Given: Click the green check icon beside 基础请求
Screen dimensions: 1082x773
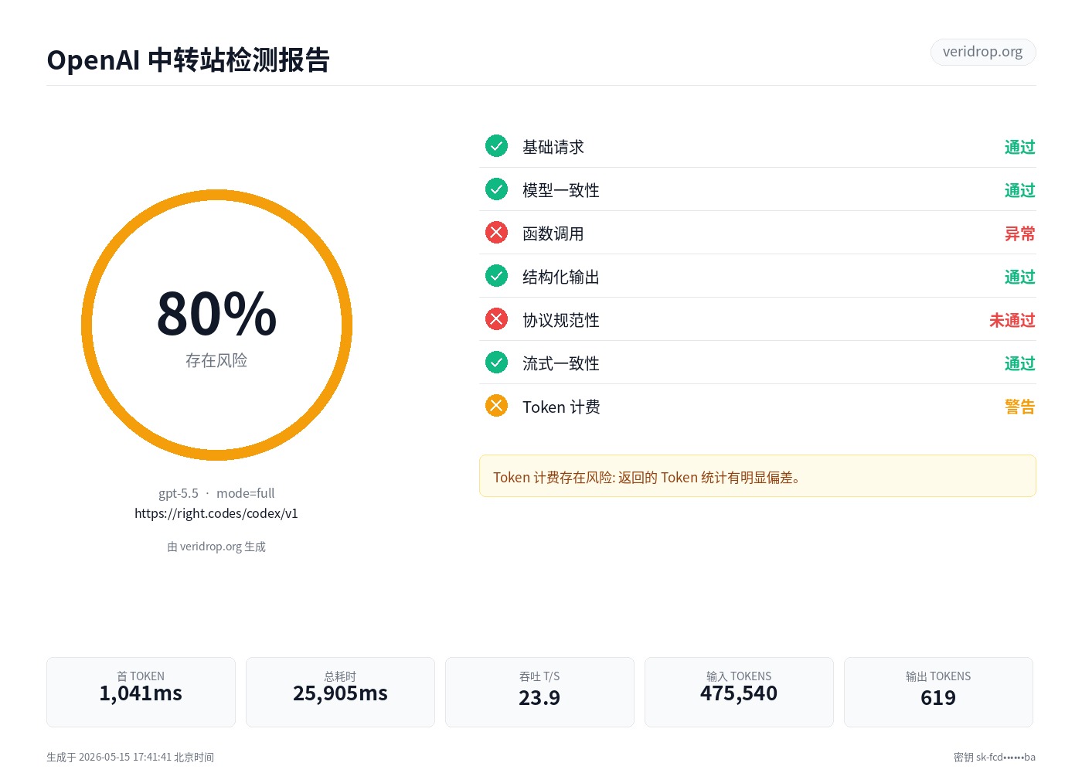Looking at the screenshot, I should coord(496,145).
